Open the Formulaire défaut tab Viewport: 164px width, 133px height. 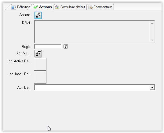coord(70,7)
